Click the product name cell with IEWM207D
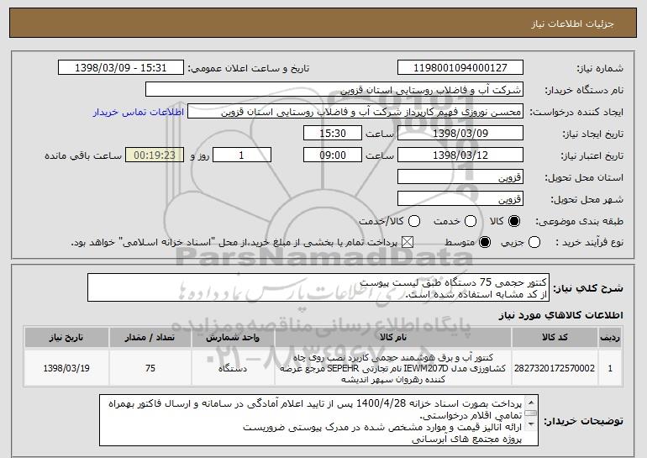Screen dimensions: 647x458 [393, 368]
